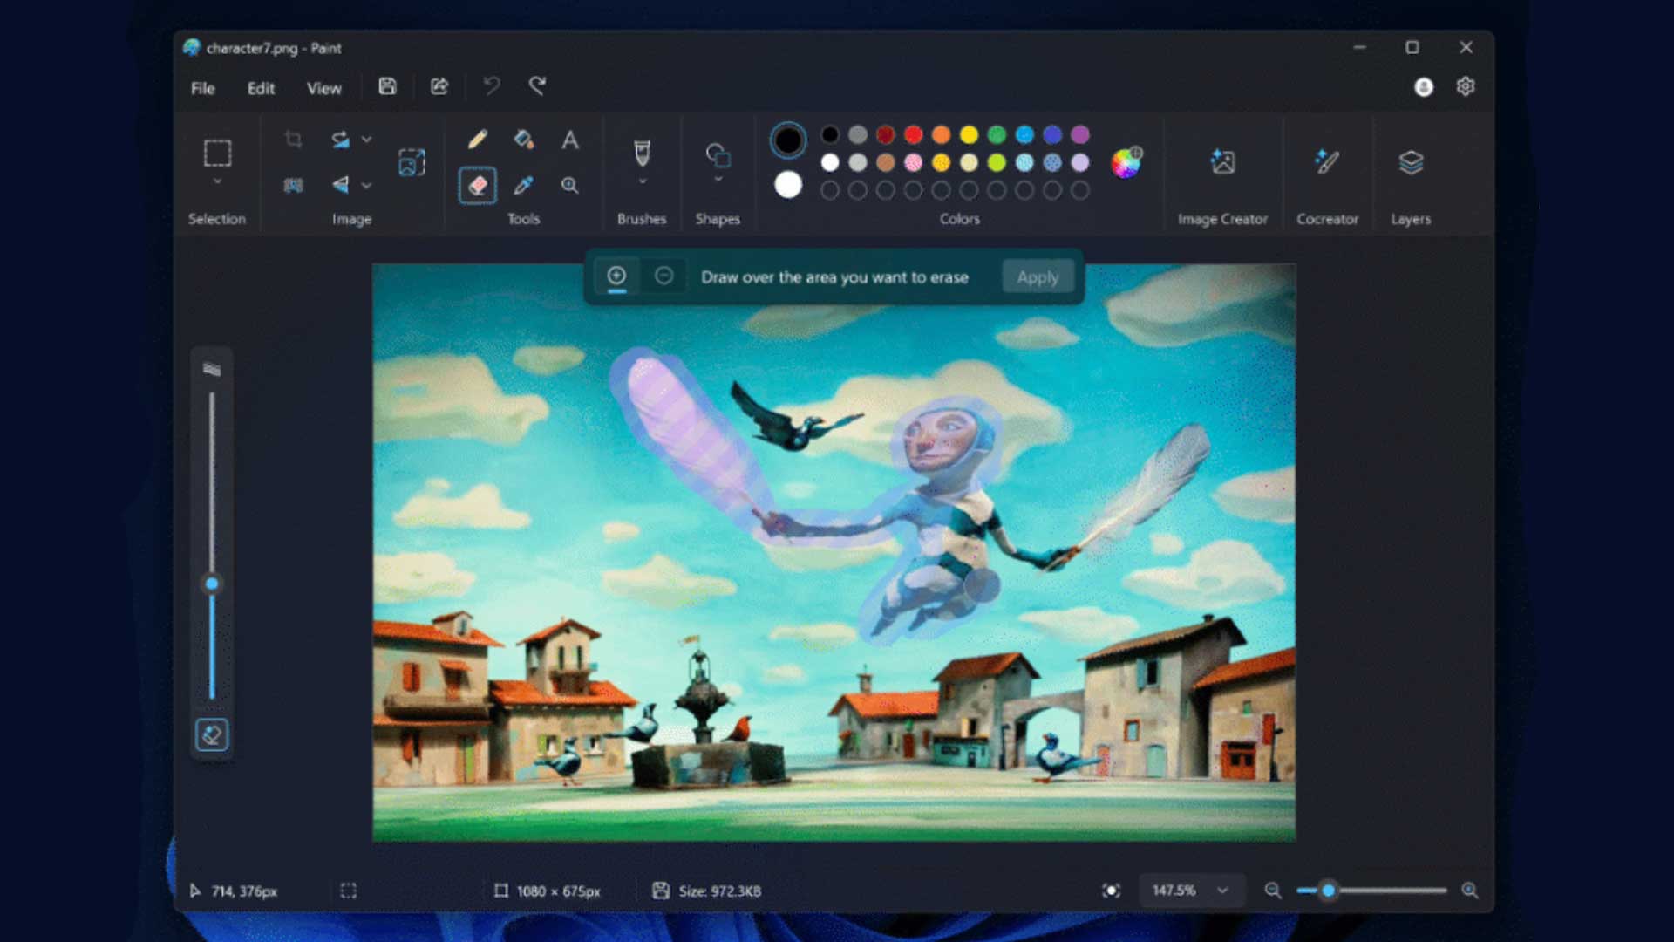Switch to subtract-area erase mode
The height and width of the screenshot is (942, 1674).
(x=663, y=276)
